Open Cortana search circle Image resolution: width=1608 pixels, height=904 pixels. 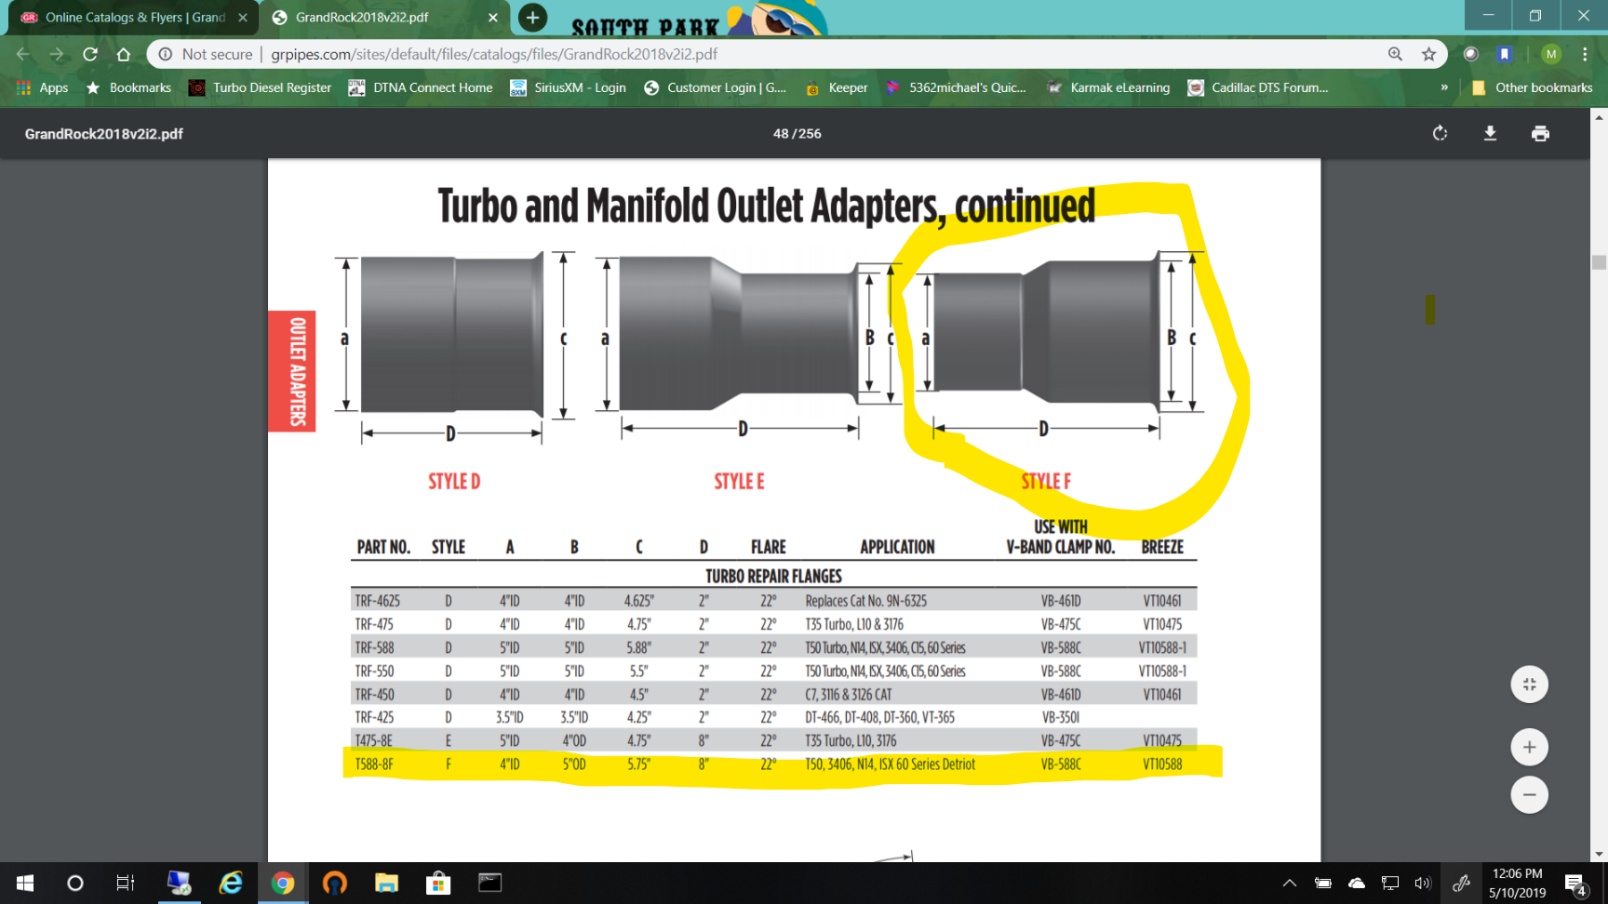coord(75,883)
